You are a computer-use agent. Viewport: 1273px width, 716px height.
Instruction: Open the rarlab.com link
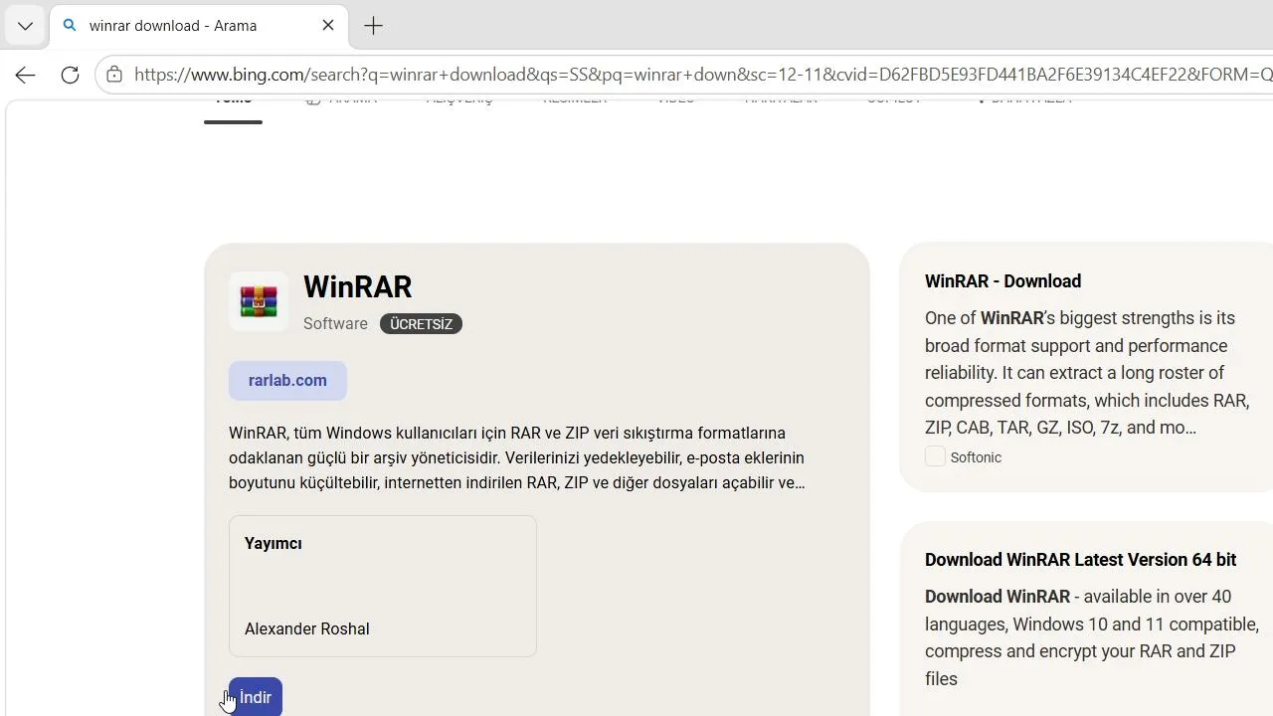click(287, 381)
